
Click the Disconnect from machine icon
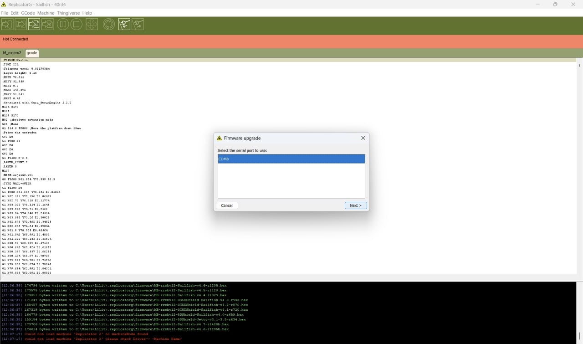point(138,25)
